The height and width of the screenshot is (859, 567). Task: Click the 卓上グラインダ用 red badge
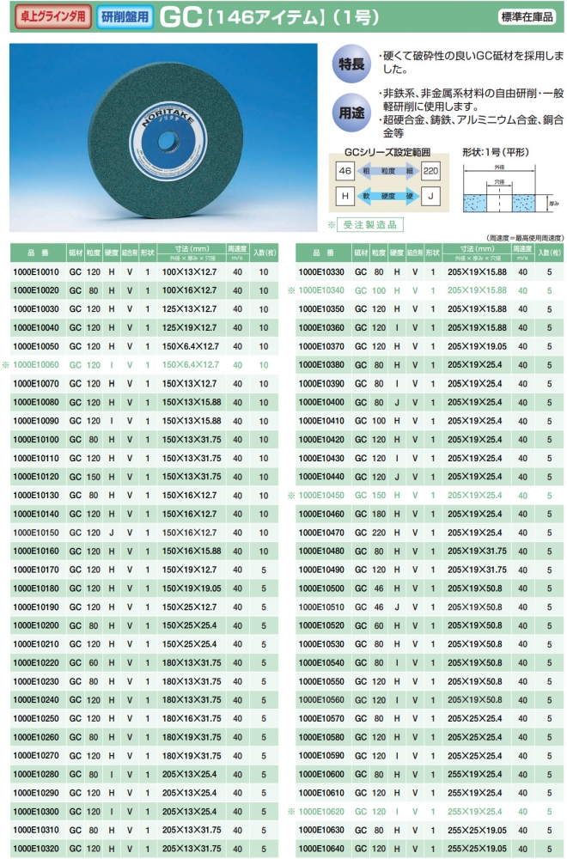pyautogui.click(x=53, y=16)
